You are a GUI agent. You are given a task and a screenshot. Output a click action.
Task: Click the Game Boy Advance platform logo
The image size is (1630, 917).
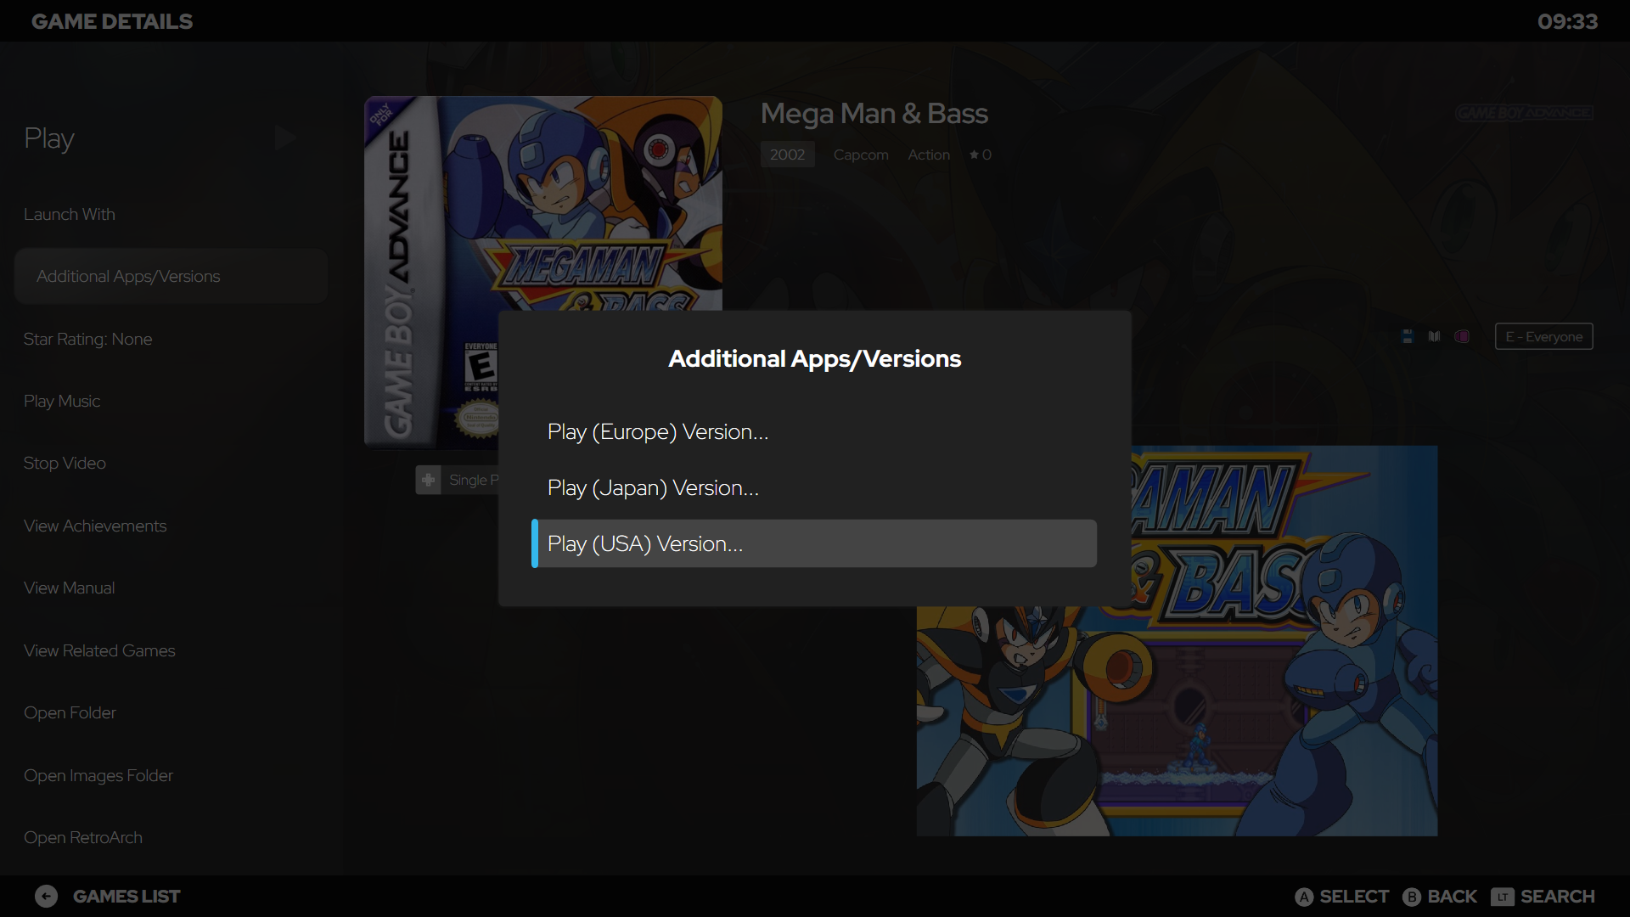1524,113
